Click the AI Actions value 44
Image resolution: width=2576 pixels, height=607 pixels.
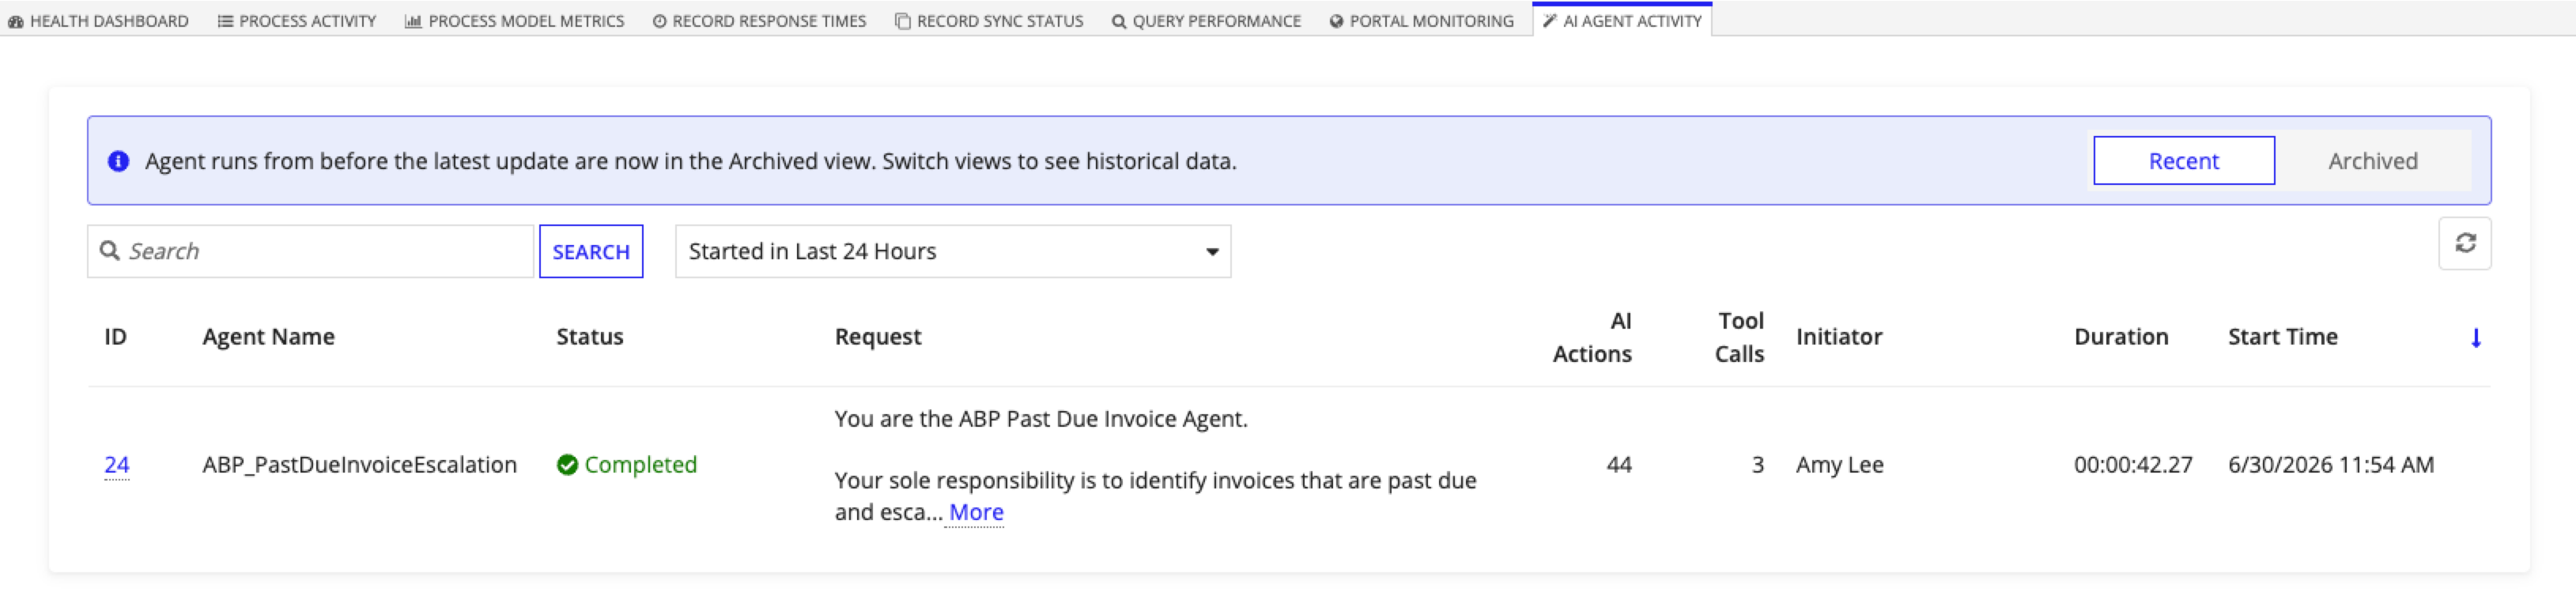tap(1619, 465)
